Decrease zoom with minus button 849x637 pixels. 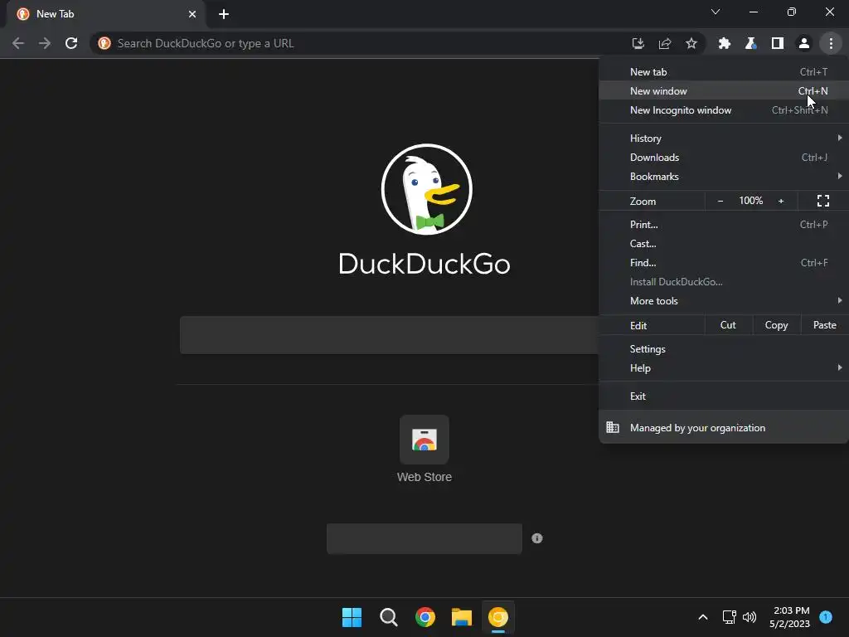point(720,201)
